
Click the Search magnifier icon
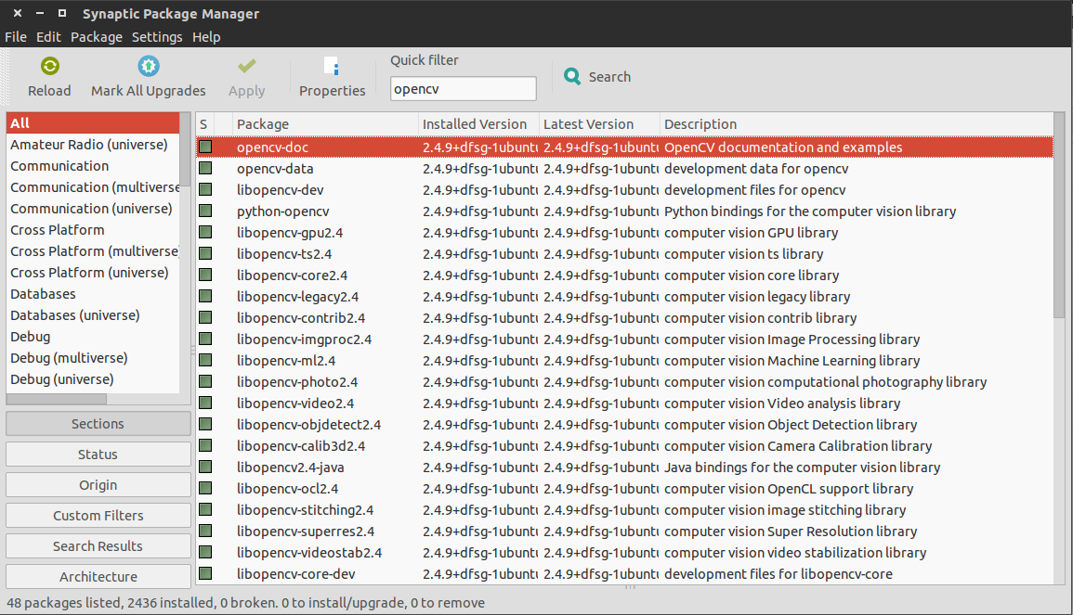[573, 77]
